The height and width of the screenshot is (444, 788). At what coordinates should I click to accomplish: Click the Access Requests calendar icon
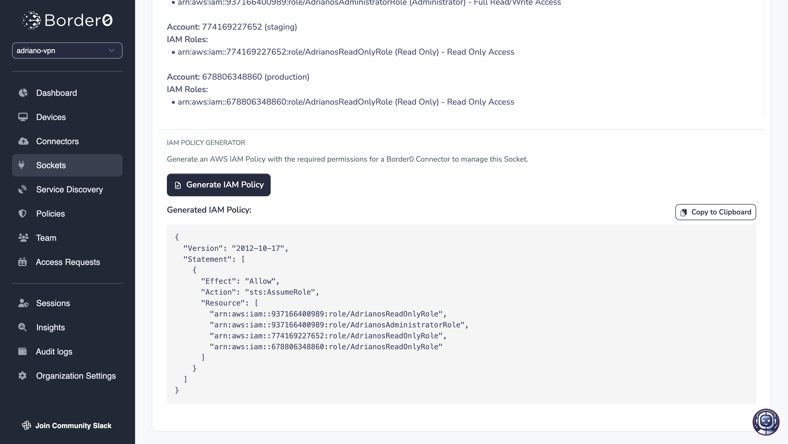point(23,262)
